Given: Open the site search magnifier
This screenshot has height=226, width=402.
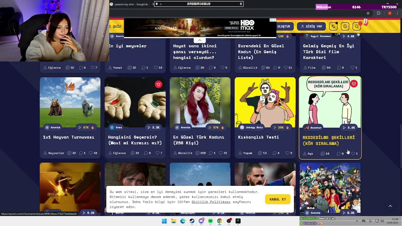Looking at the screenshot, I should tap(357, 26).
